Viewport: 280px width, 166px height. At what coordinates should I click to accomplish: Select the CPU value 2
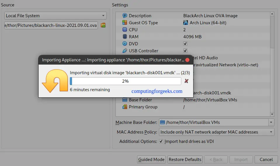184,30
